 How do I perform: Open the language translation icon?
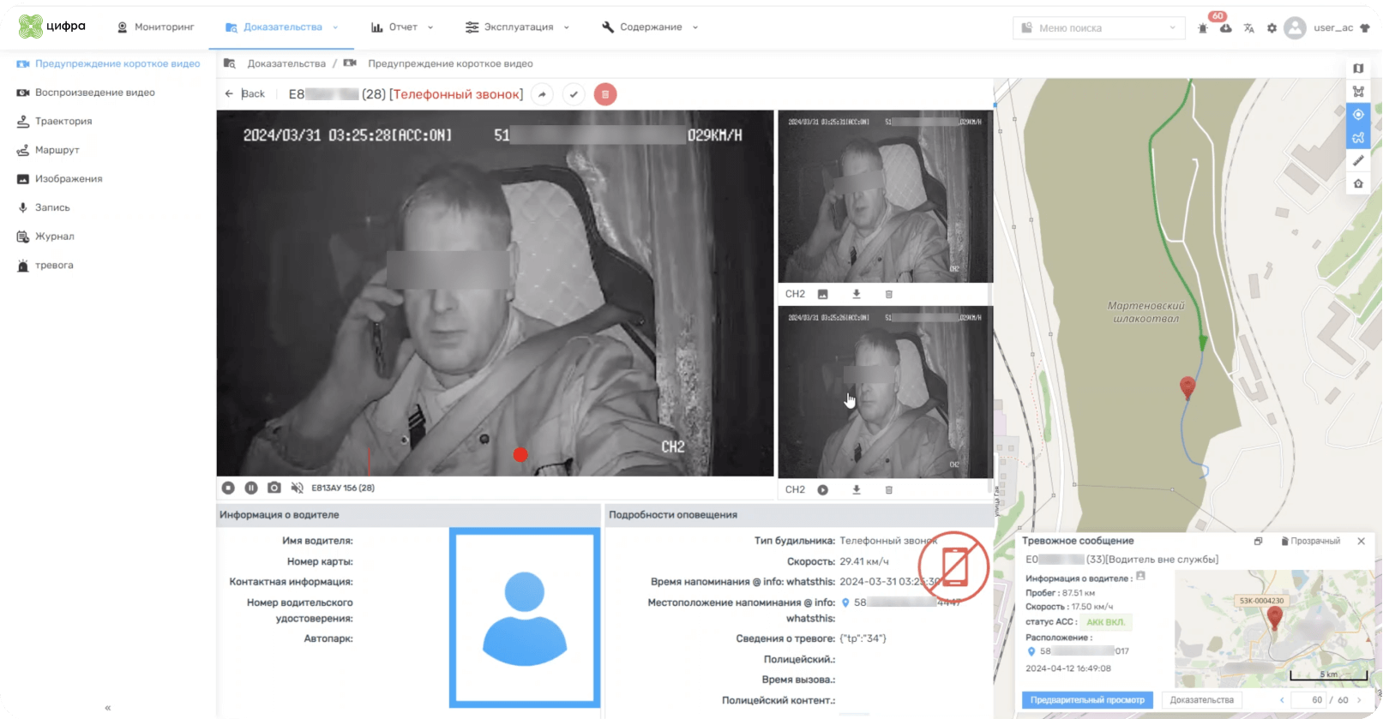coord(1248,28)
